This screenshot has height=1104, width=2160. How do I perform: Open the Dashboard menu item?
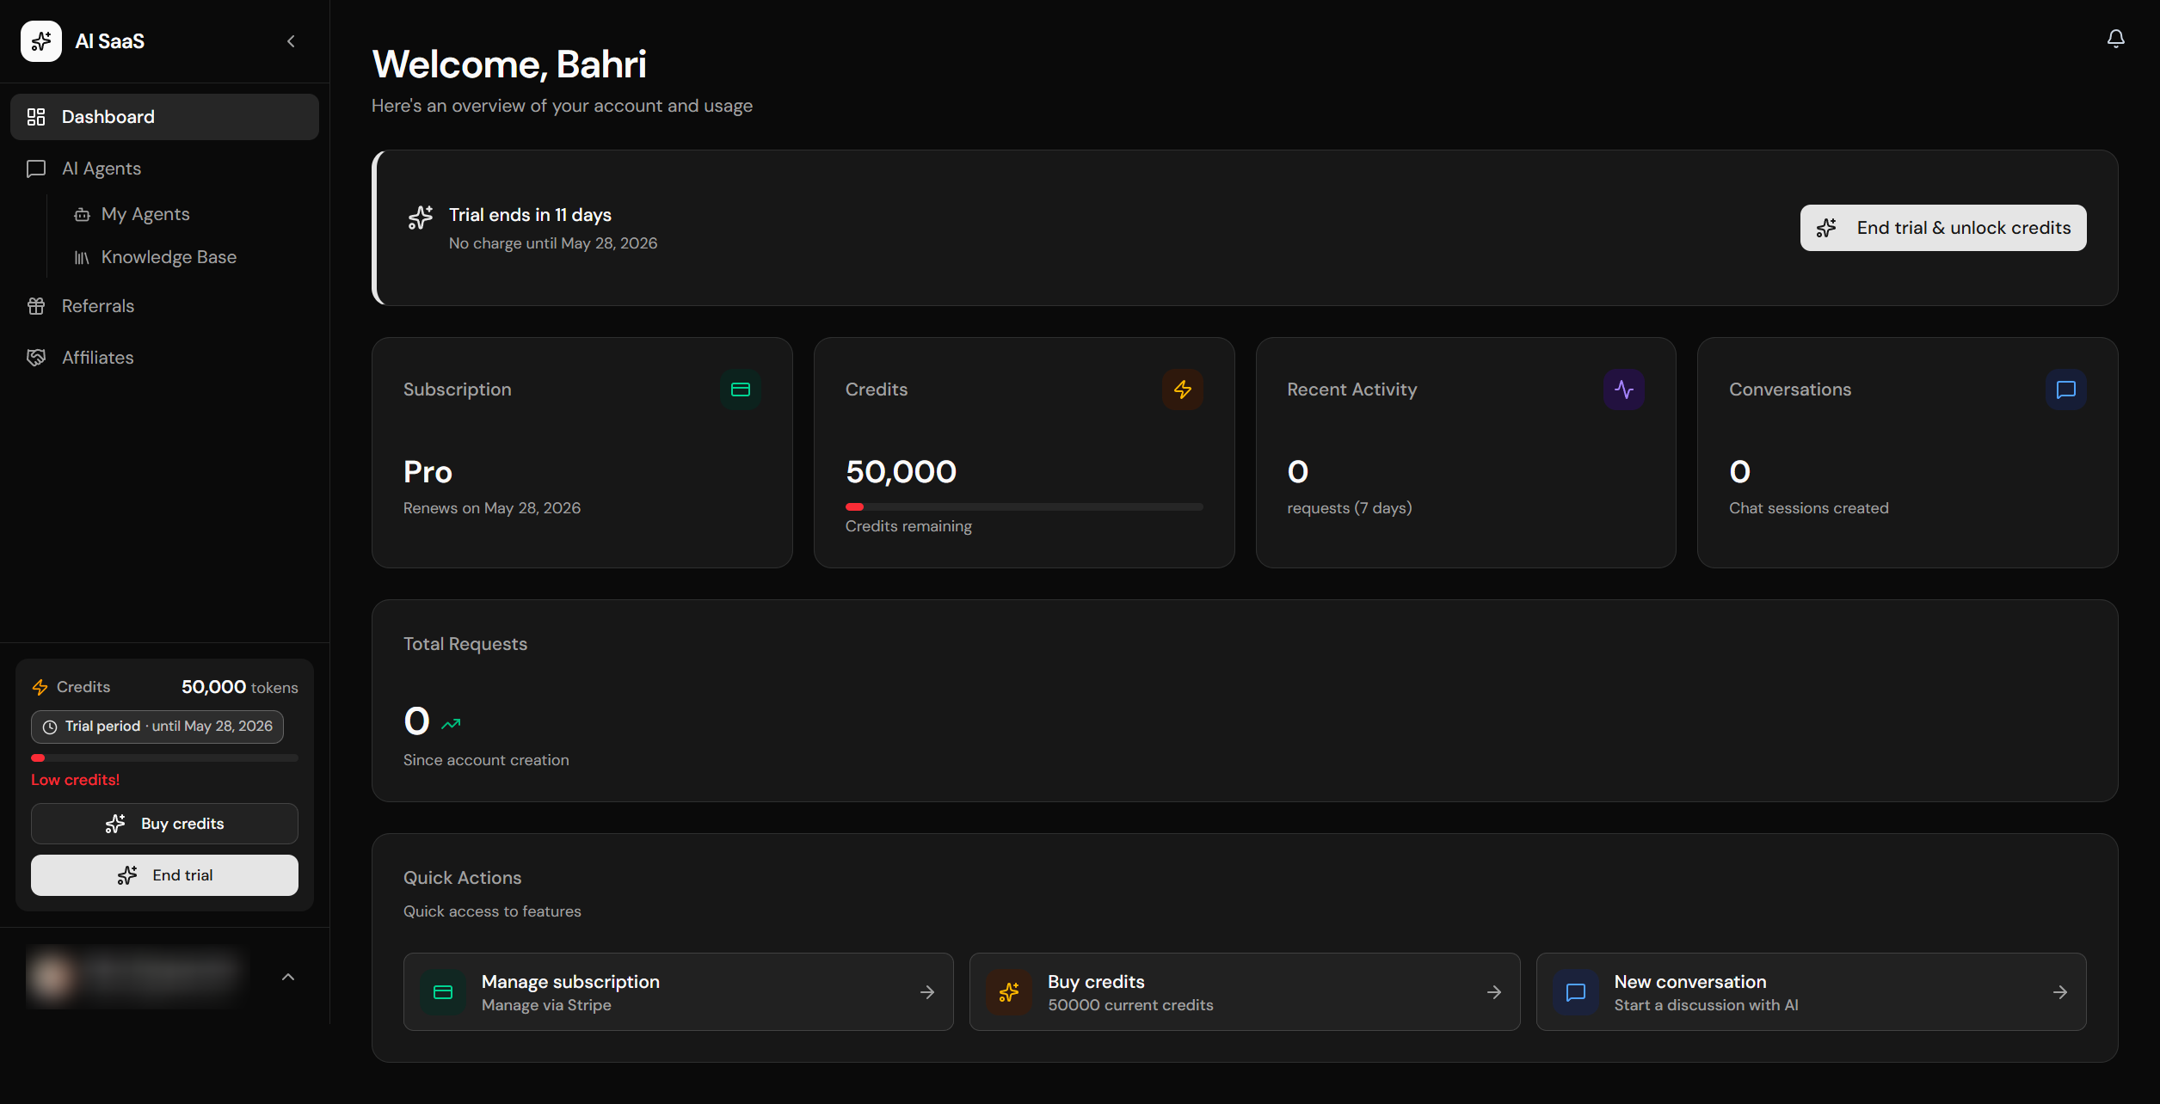pos(164,117)
